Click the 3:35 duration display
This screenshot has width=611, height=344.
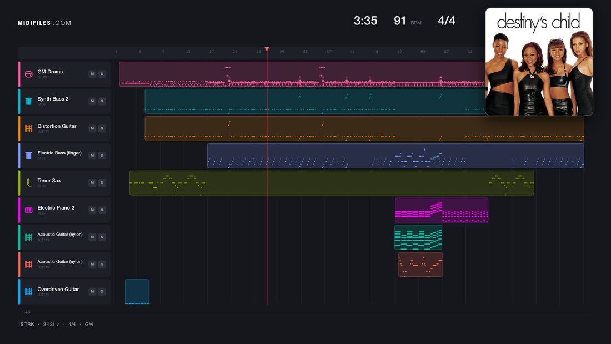point(365,21)
